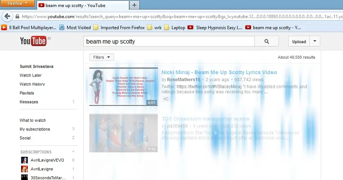Expand the arrow dropdown beside Upload
343x180 pixels.
pos(315,41)
